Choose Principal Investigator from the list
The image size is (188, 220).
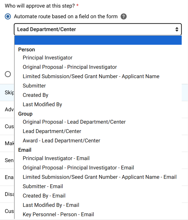(x=47, y=58)
